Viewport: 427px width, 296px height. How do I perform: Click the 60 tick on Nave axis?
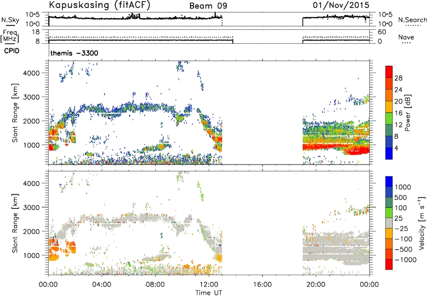point(382,32)
